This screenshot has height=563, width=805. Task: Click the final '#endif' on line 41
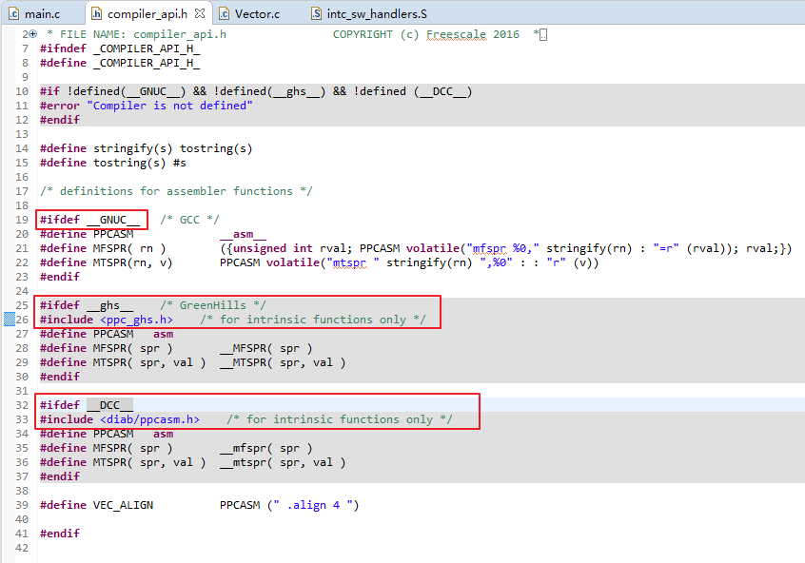point(60,534)
